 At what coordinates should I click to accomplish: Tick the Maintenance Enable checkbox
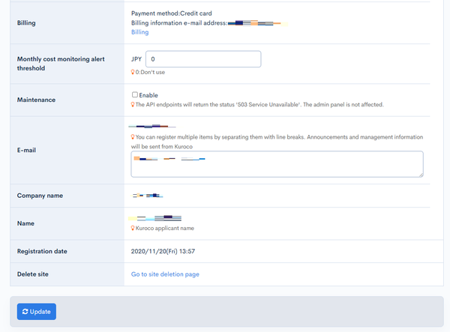point(134,94)
